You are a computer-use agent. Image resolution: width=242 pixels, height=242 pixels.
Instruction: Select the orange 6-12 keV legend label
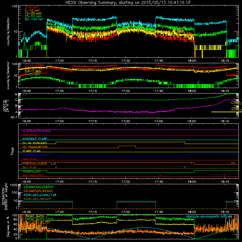point(32,10)
